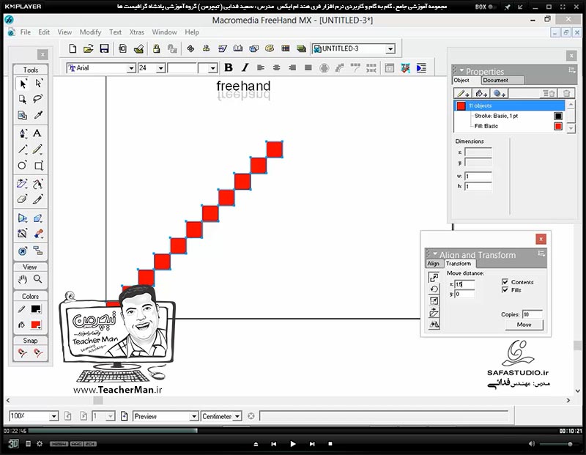Activate the Hand tool

[23, 279]
